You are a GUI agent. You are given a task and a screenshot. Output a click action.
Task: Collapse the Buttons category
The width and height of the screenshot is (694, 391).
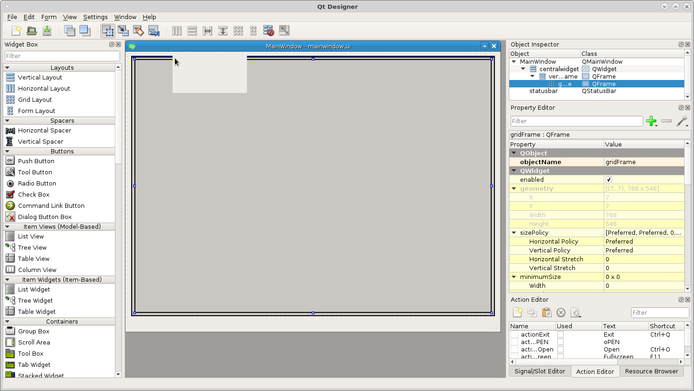tap(7, 151)
